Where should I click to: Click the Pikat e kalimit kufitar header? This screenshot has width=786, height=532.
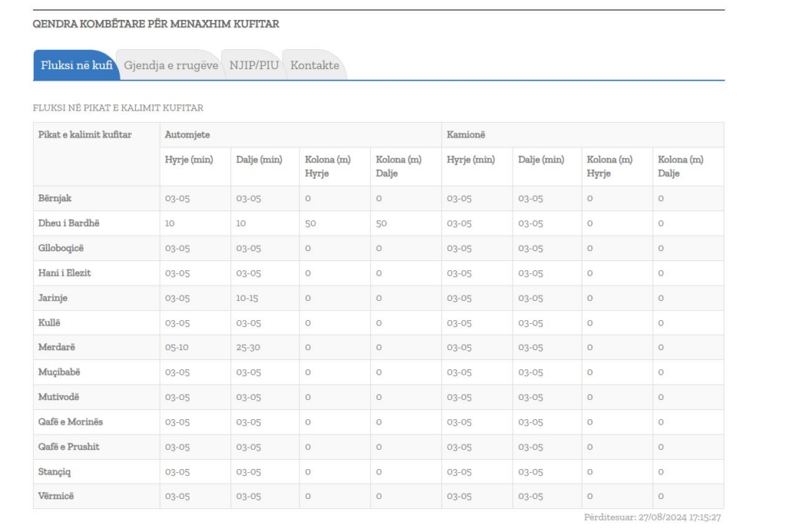pos(84,134)
